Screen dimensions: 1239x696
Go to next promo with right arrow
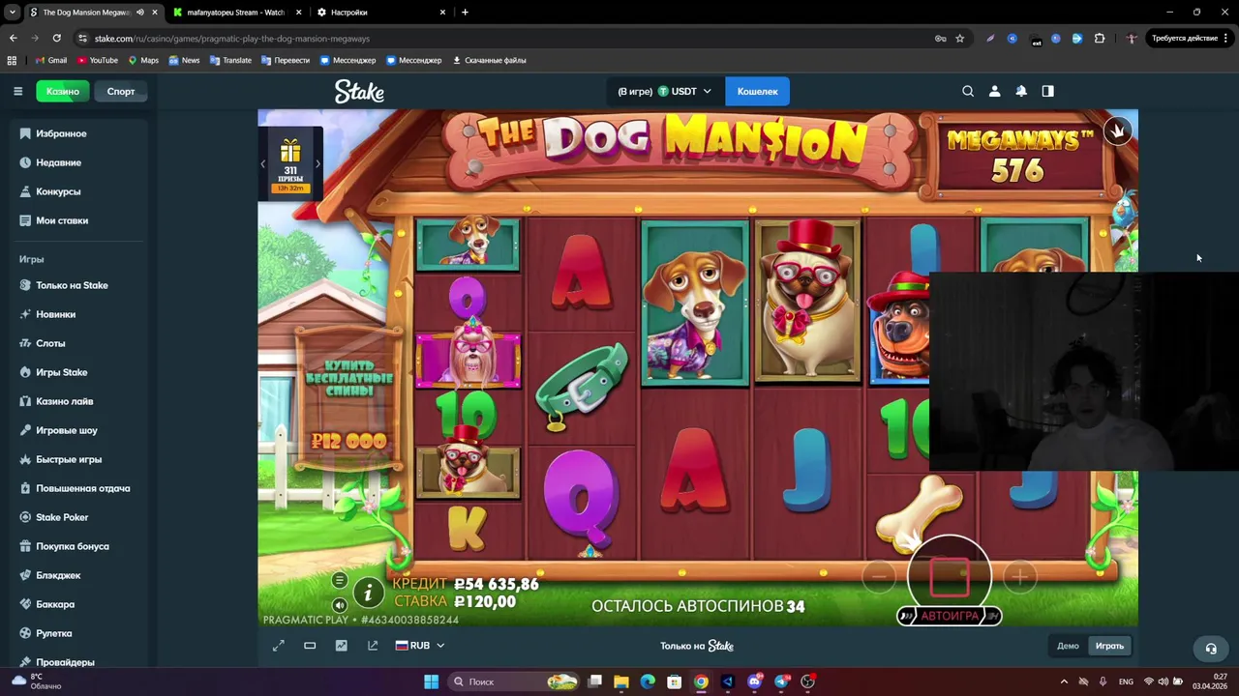(x=317, y=164)
